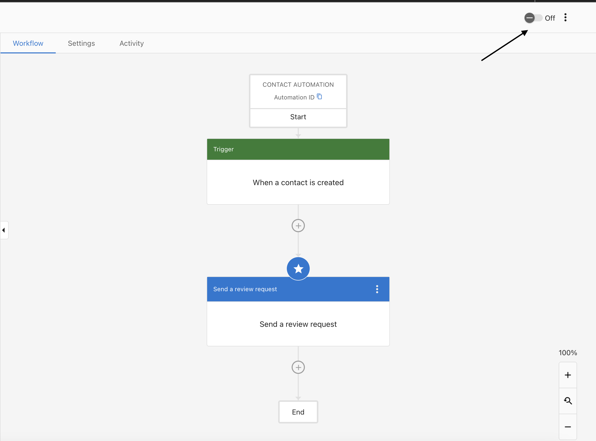Image resolution: width=596 pixels, height=441 pixels.
Task: Copy the Automation ID
Action: point(320,97)
